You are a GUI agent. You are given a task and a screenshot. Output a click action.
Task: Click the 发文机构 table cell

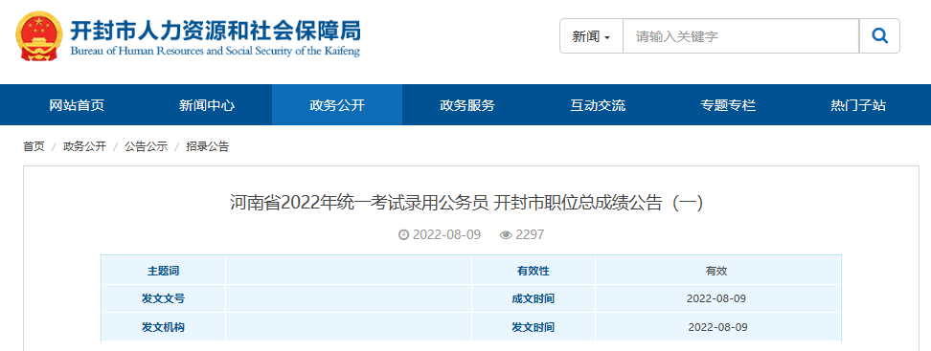click(163, 327)
